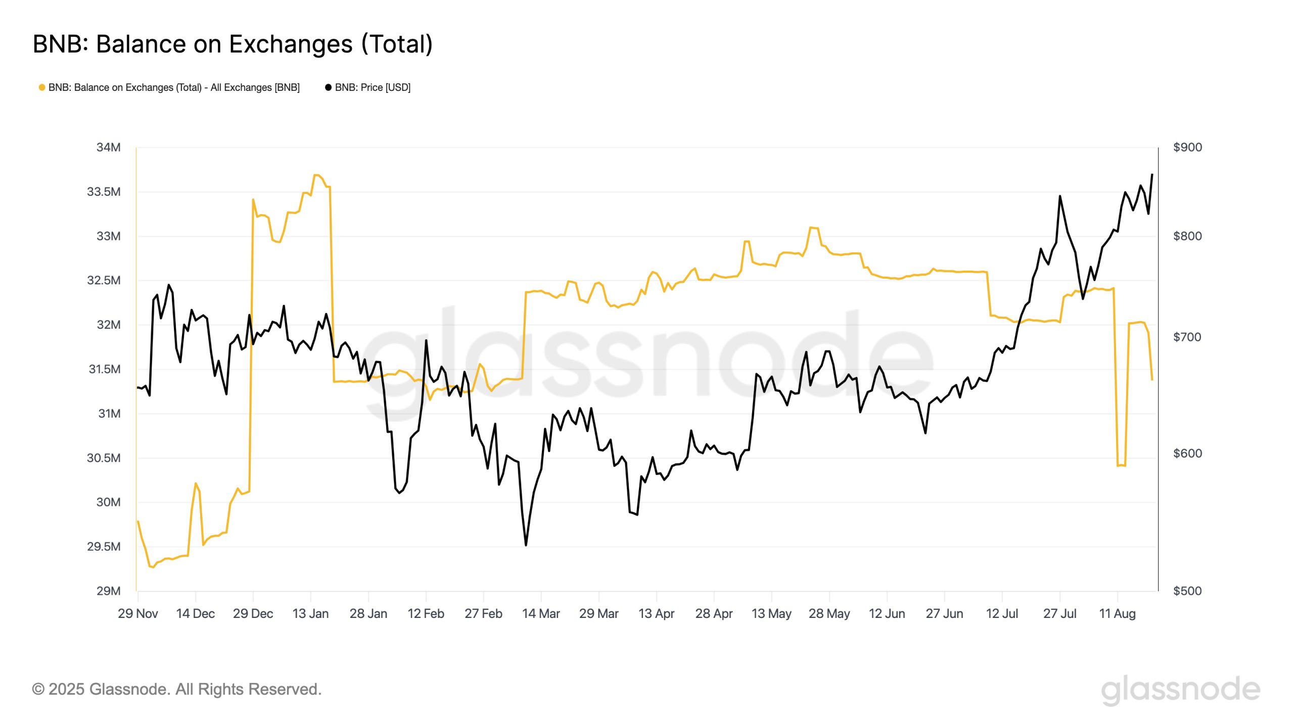Screen dimensions: 1294x727
Task: Click the '$500' right axis price label
Action: point(1187,591)
